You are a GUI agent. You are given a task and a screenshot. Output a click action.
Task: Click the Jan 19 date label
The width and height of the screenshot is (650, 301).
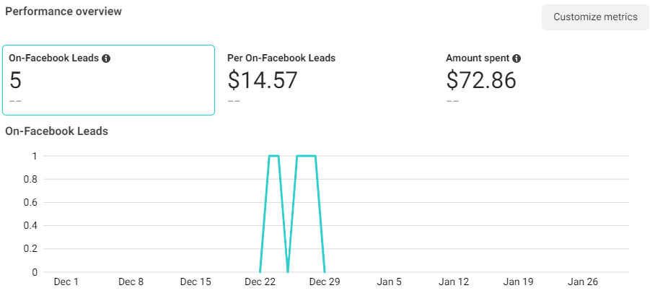[518, 282]
